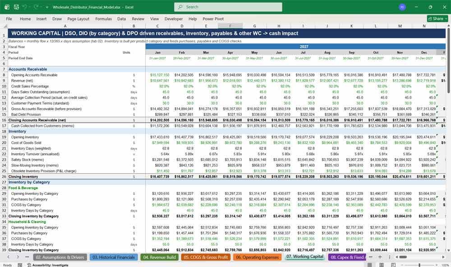Select row 16 header
This screenshot has height=267, width=451.
pos(4,120)
